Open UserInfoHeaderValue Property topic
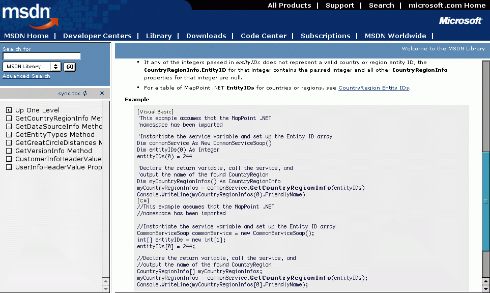 point(59,167)
